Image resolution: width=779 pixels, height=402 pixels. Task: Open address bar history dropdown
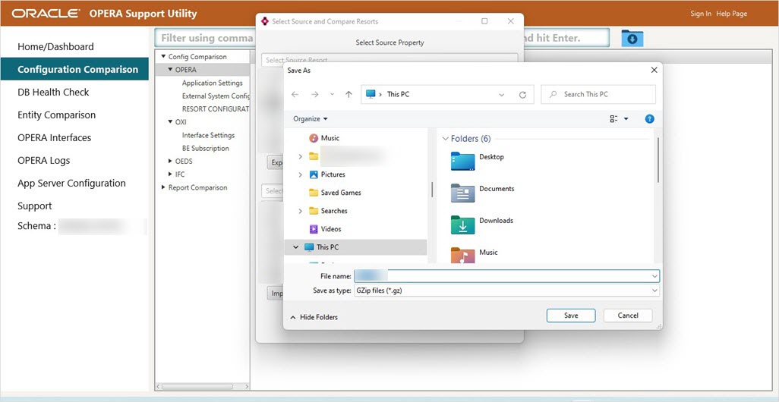pos(501,94)
